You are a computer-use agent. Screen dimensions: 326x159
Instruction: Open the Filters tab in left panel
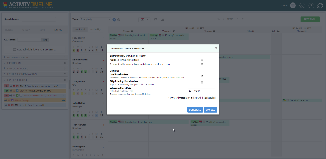(x=10, y=30)
